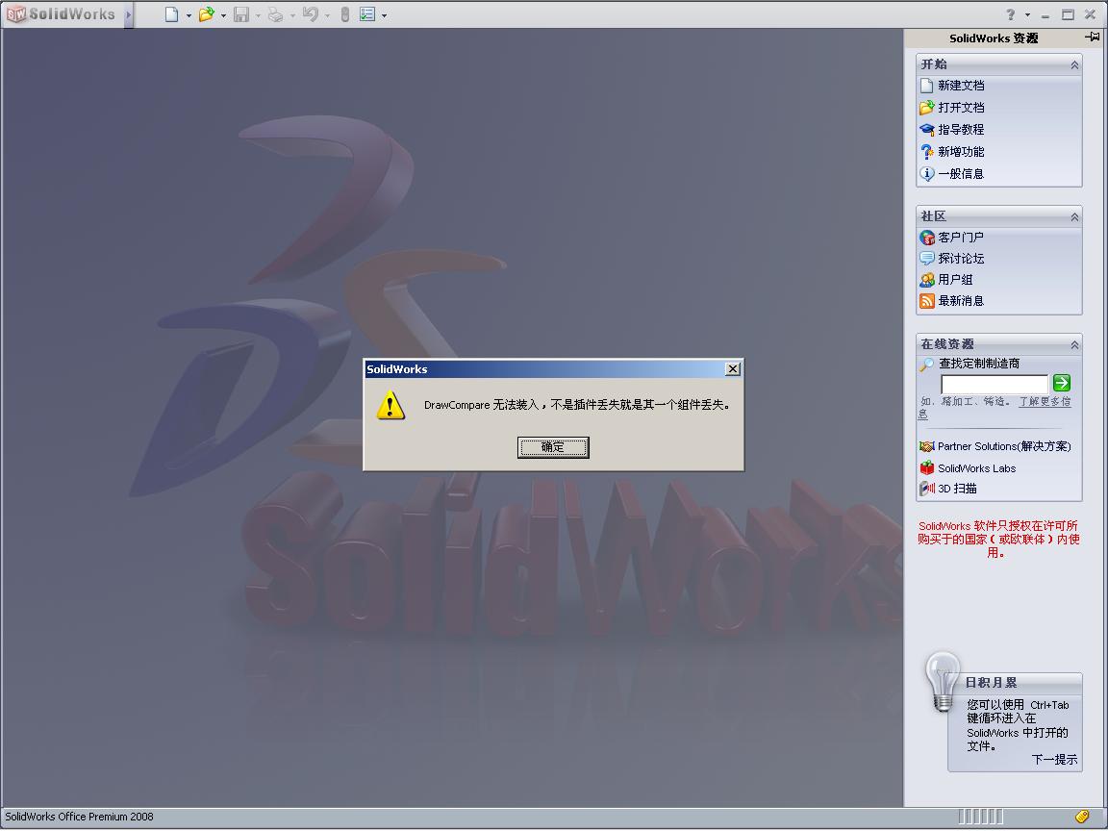Click the green arrow search button
The image size is (1108, 831).
point(1062,383)
